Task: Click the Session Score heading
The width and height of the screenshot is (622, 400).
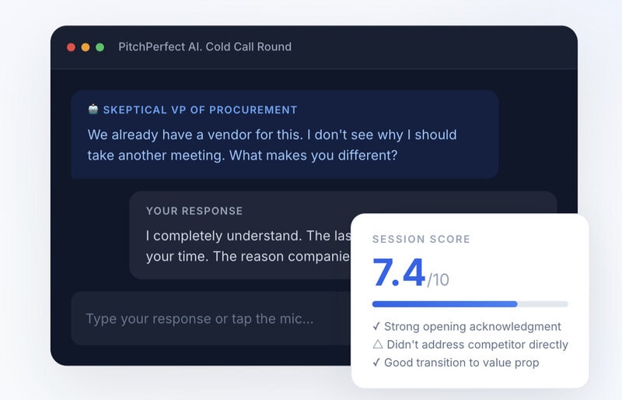Action: (x=421, y=239)
